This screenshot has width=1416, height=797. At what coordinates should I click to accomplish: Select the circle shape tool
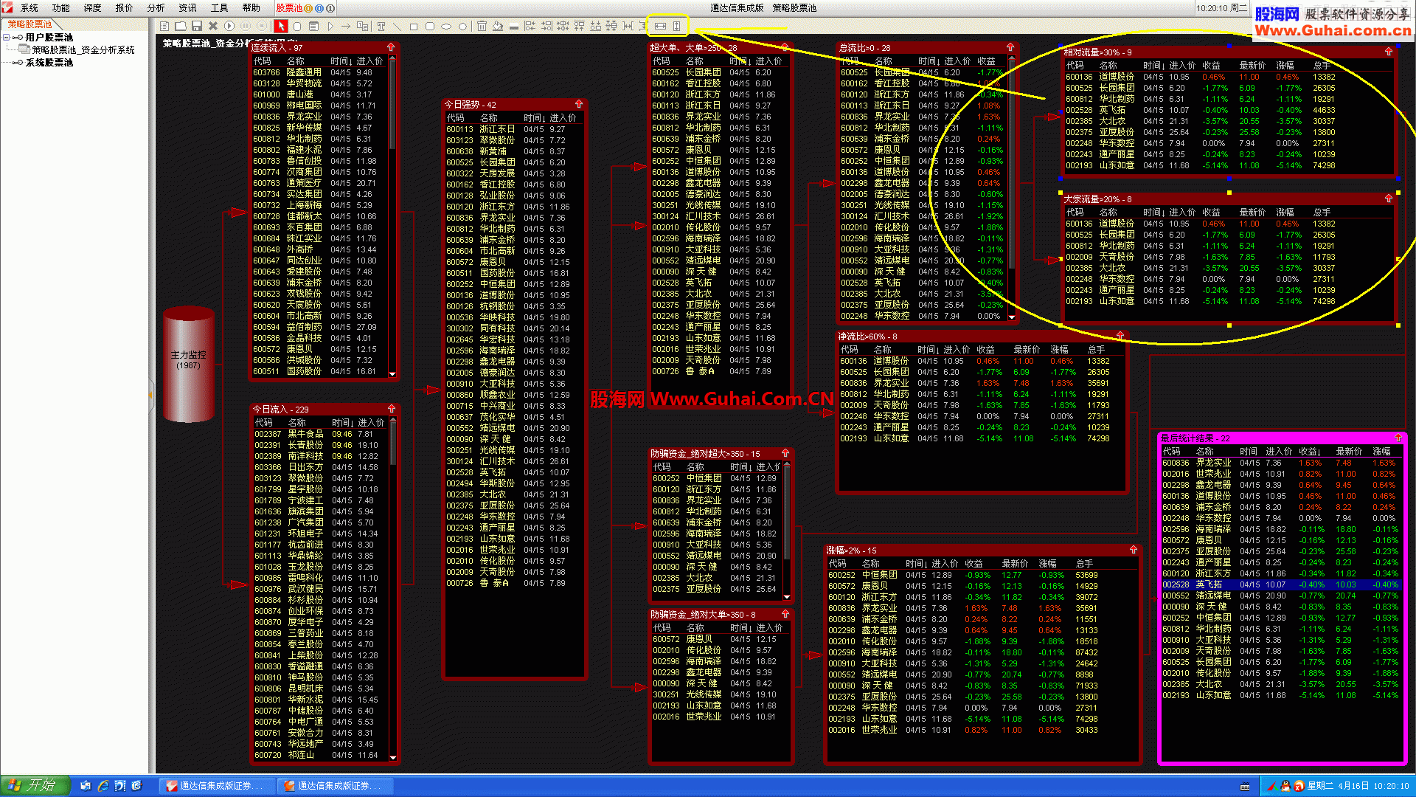(x=462, y=26)
